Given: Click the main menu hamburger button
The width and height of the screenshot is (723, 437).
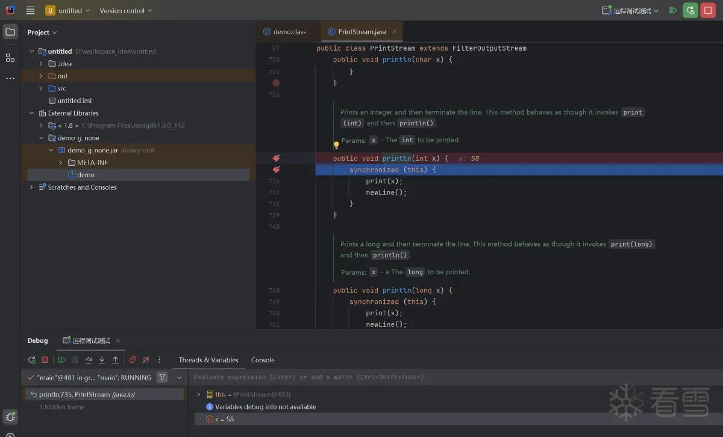Looking at the screenshot, I should pyautogui.click(x=30, y=10).
